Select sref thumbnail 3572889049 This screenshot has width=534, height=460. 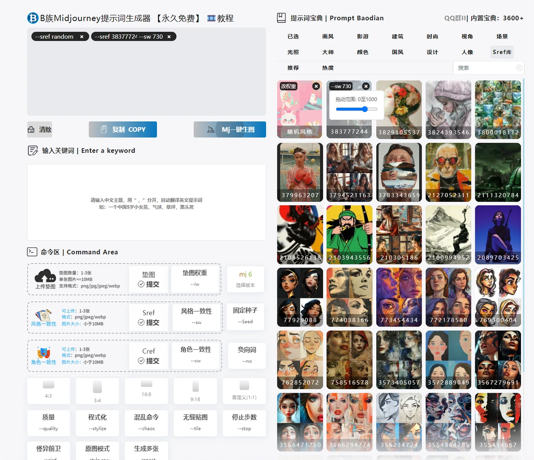[448, 360]
